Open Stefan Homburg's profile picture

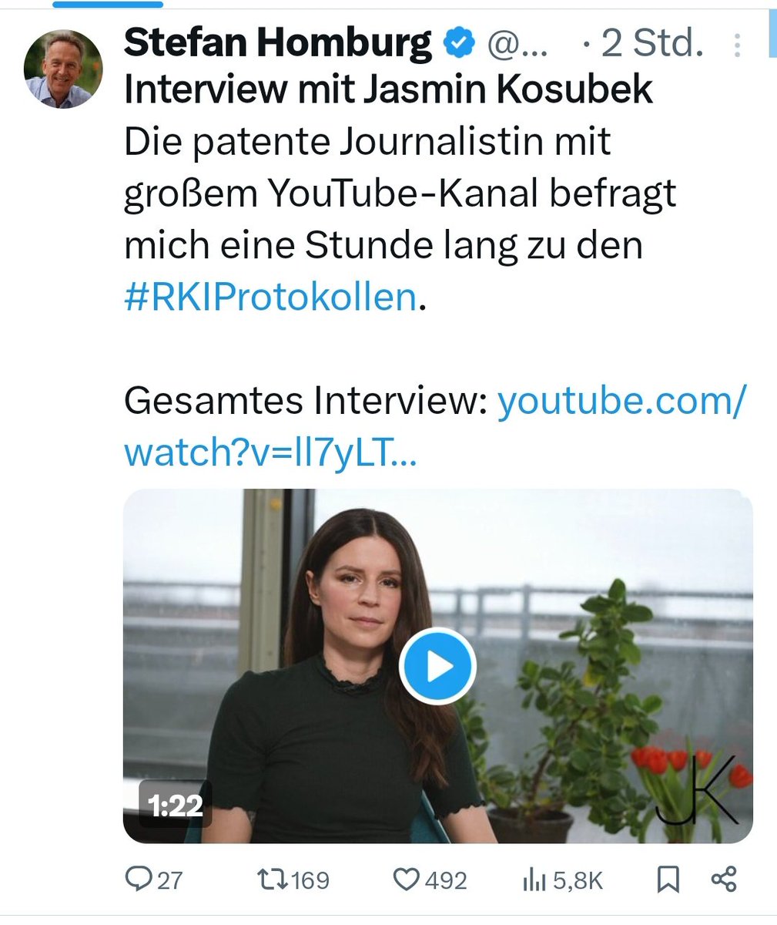click(63, 69)
